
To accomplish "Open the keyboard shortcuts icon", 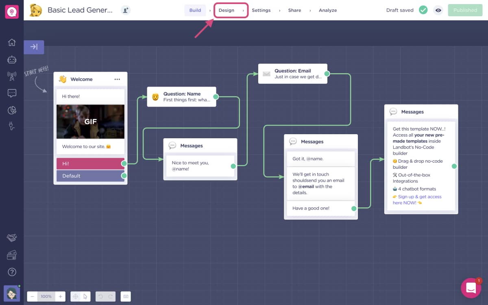I will [126, 296].
